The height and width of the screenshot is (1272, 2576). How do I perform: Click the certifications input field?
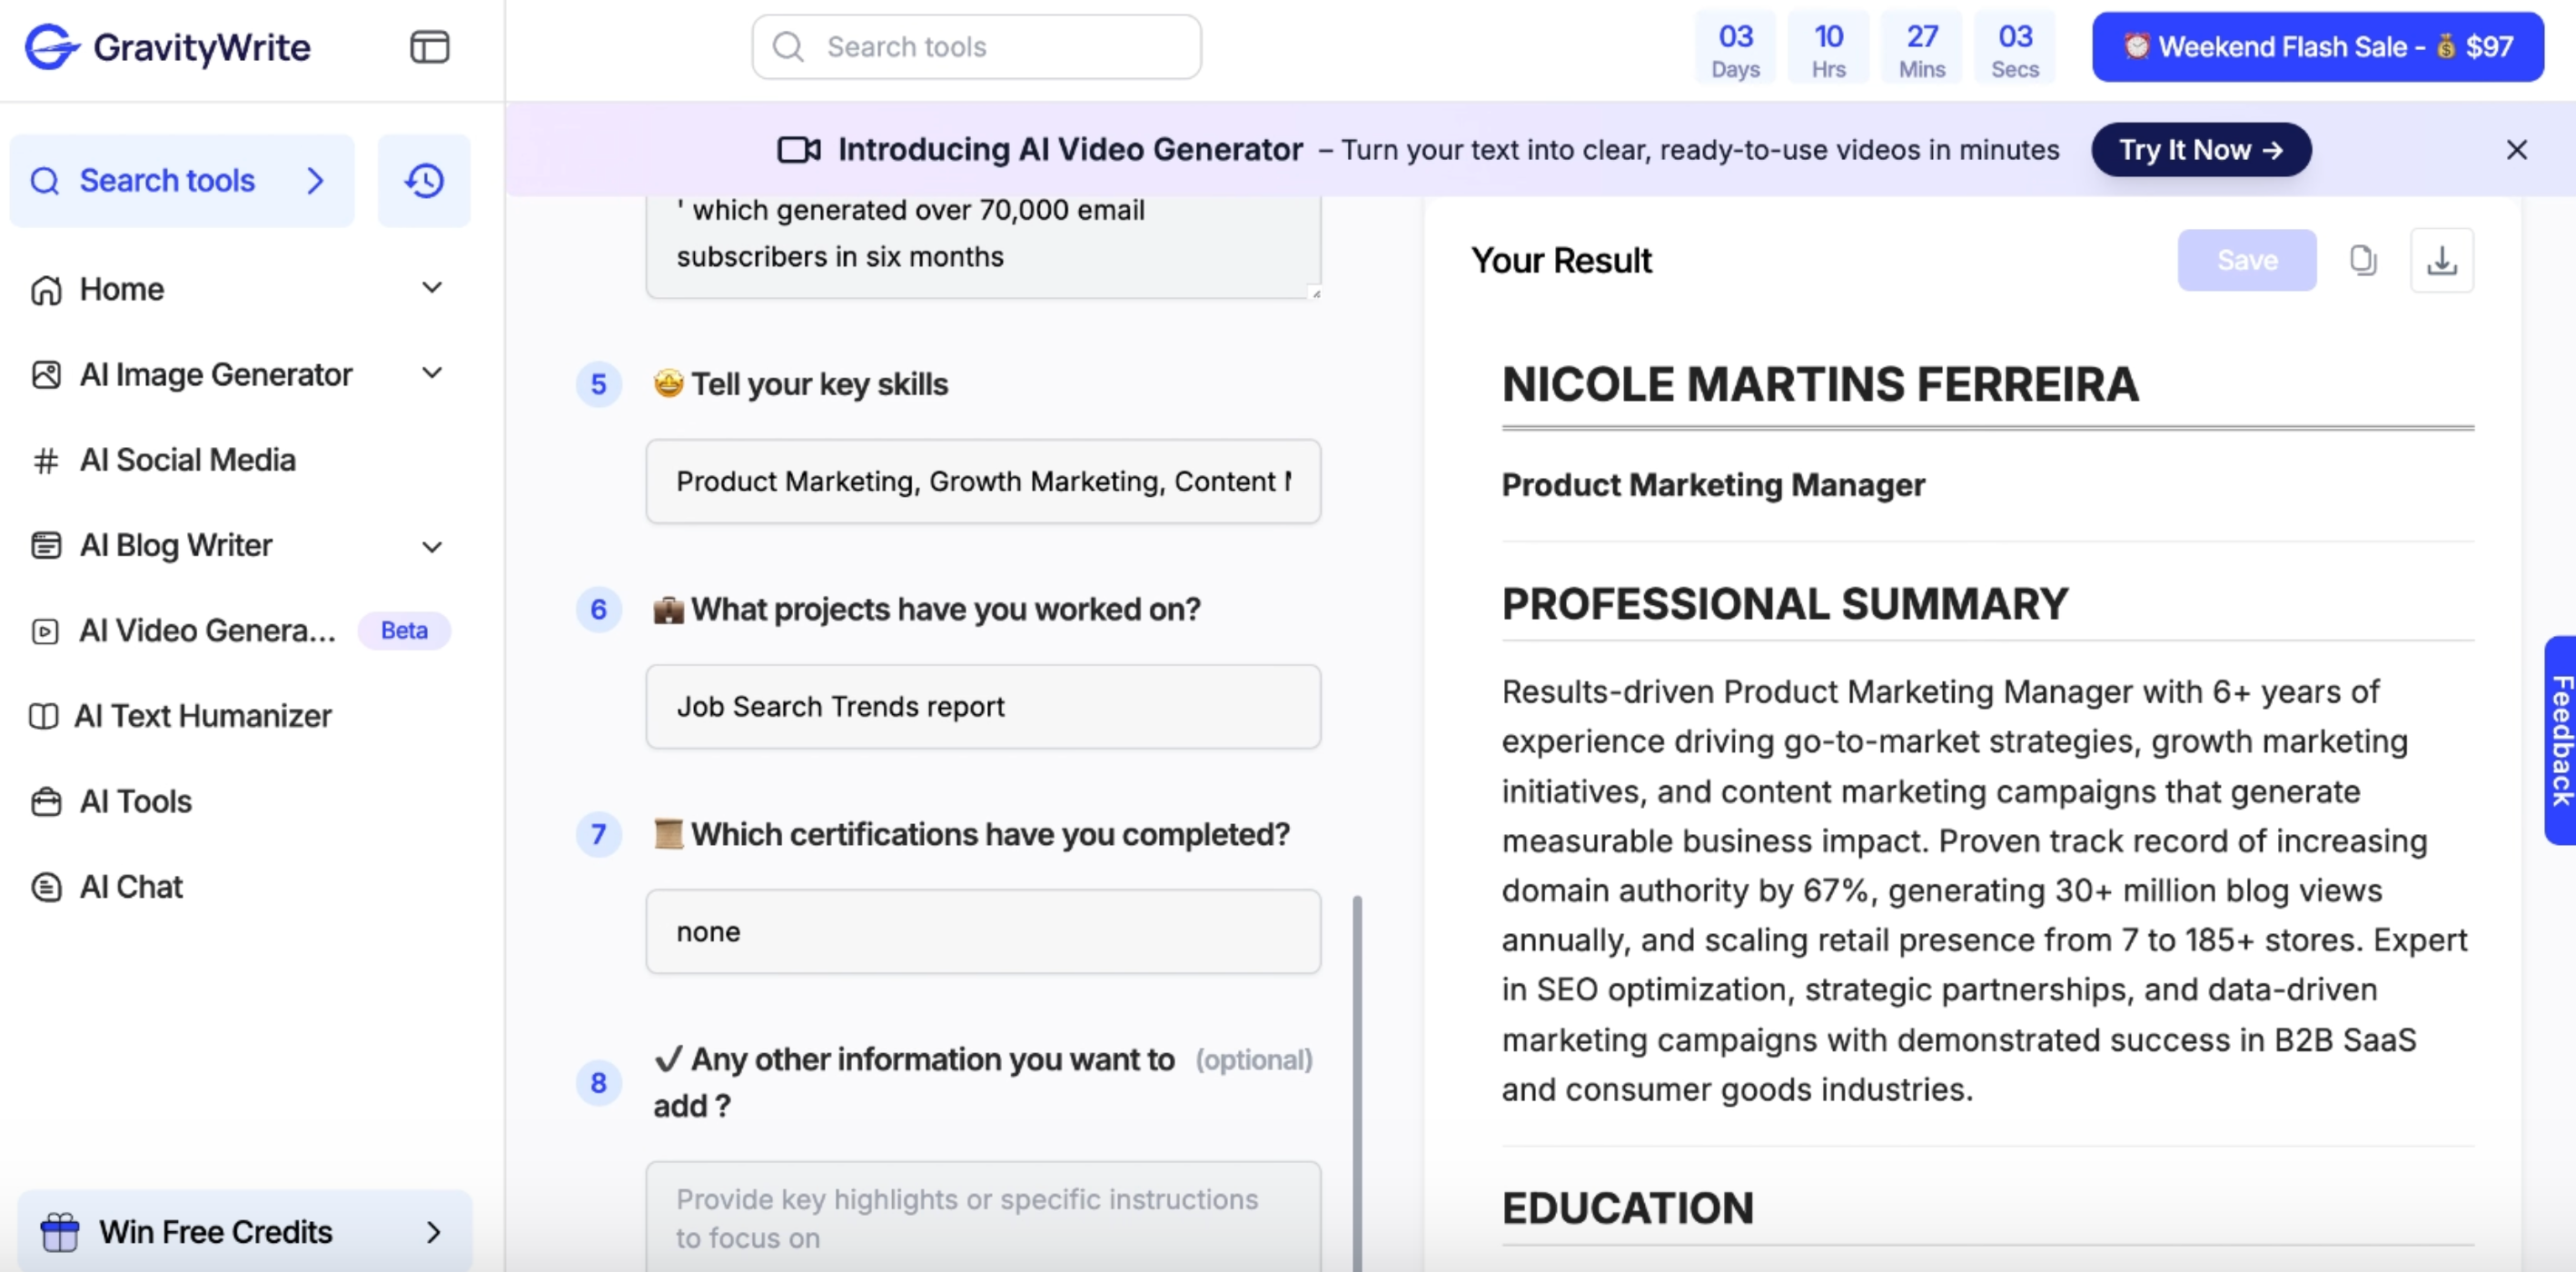click(982, 932)
